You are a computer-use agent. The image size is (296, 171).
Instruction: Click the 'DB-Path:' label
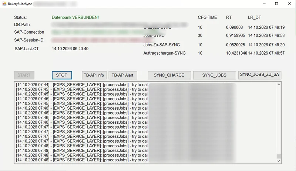click(22, 25)
